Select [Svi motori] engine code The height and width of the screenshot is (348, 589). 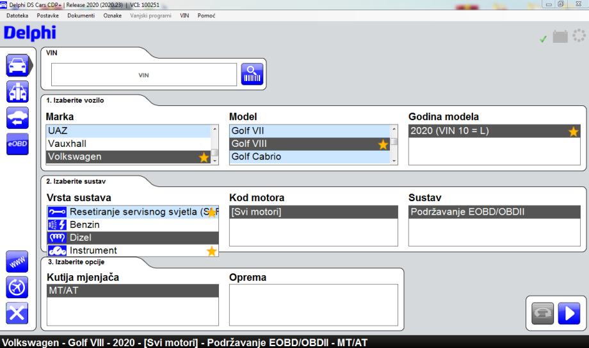tap(314, 212)
